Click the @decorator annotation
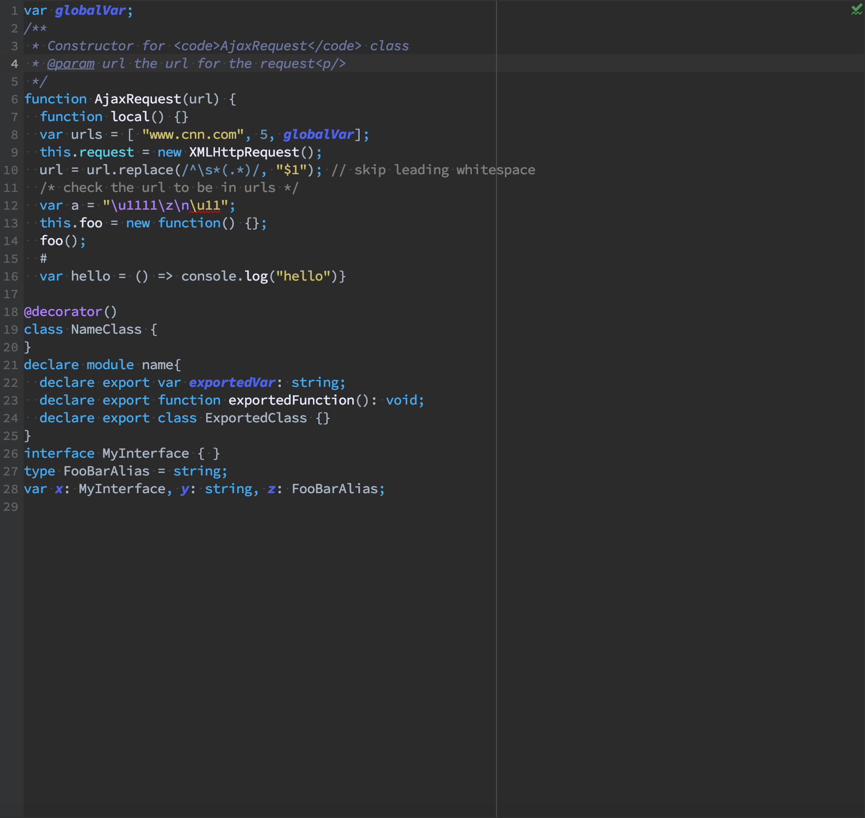865x818 pixels. pyautogui.click(x=63, y=312)
